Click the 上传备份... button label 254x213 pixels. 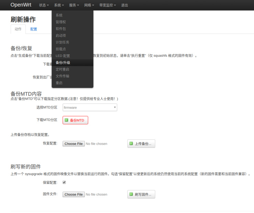pos(143,144)
